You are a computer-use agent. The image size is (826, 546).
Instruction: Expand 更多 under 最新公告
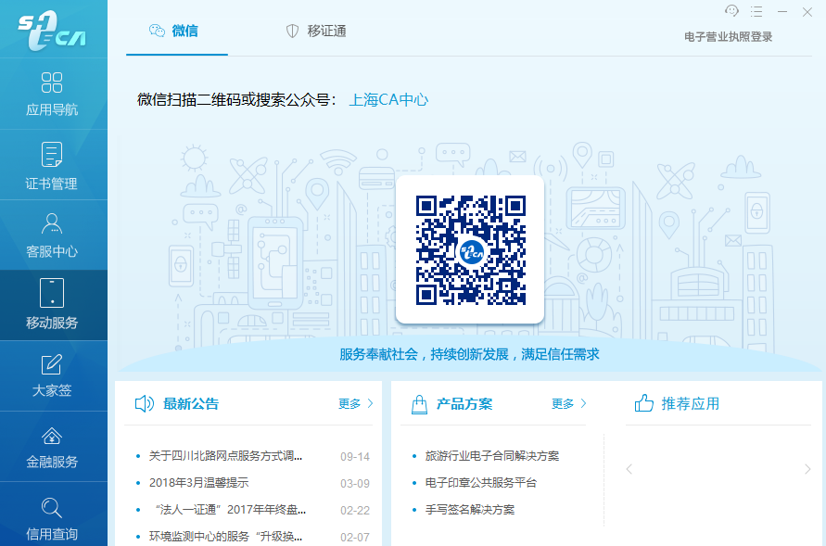coord(356,404)
